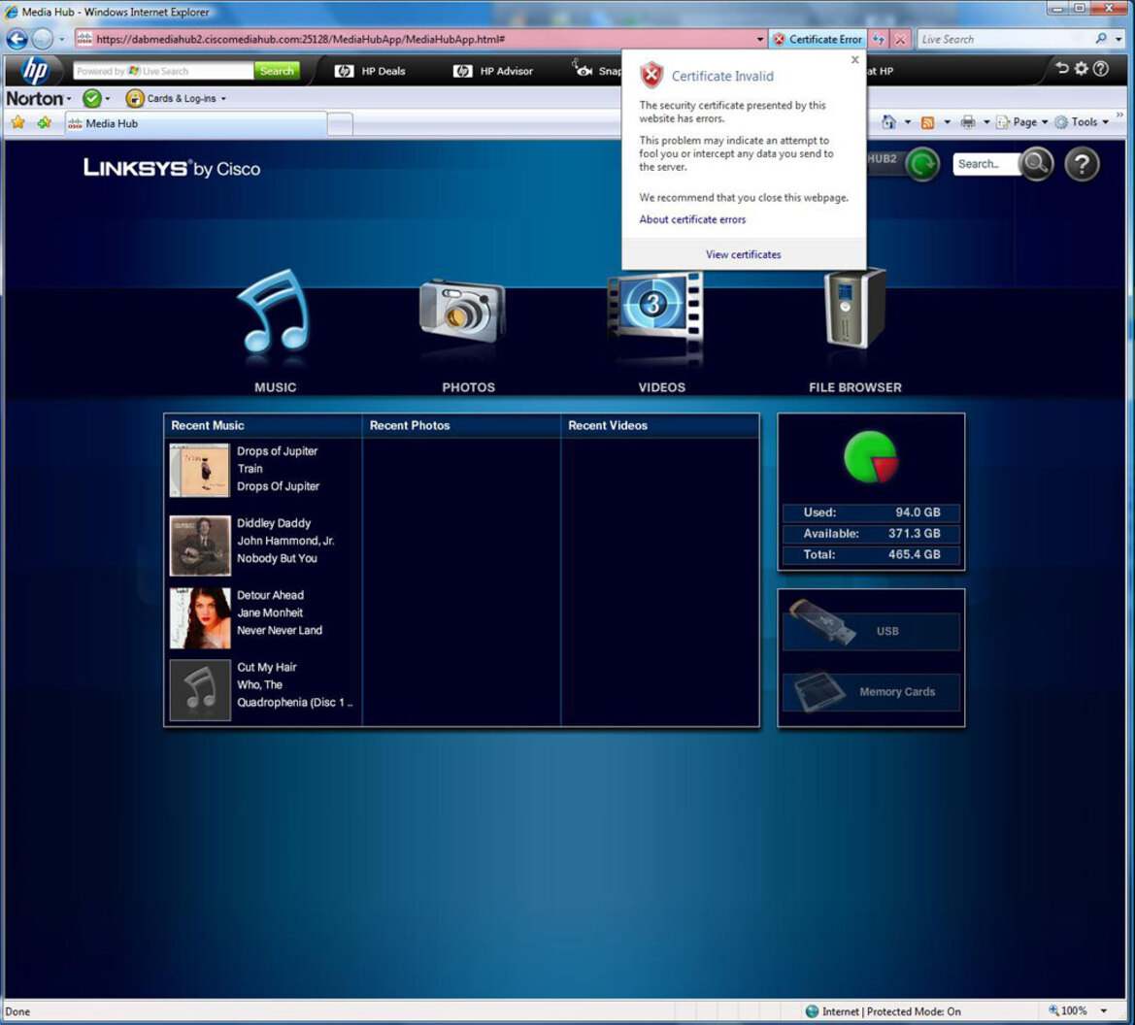Open a new blank tab
Image resolution: width=1135 pixels, height=1025 pixels.
(x=340, y=124)
